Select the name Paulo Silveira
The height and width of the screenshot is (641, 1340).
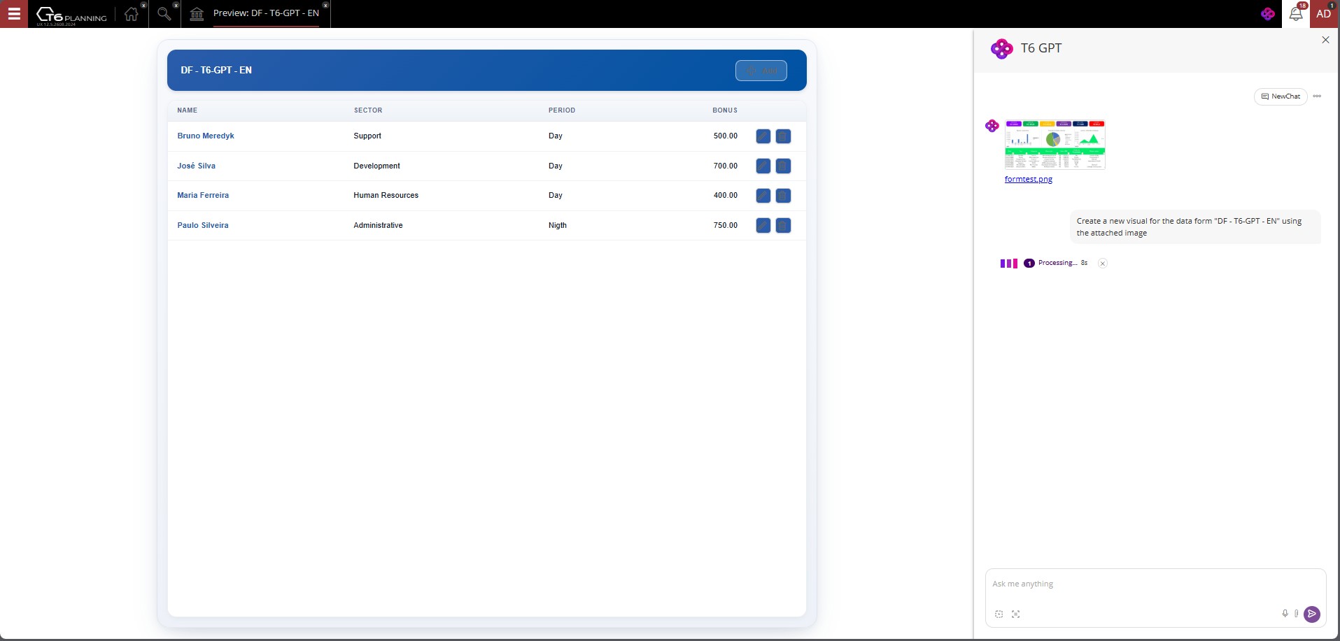click(x=203, y=225)
